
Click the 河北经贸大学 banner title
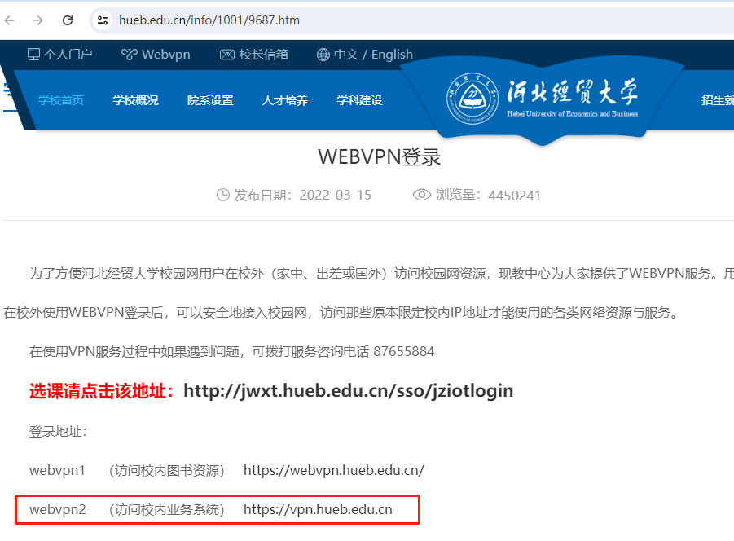tap(572, 92)
